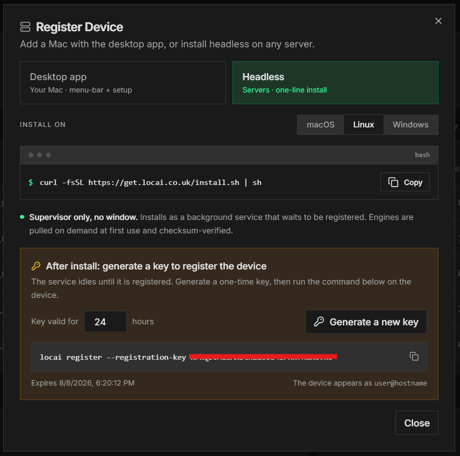The image size is (460, 456).
Task: Set the key validity hours field
Action: (105, 322)
